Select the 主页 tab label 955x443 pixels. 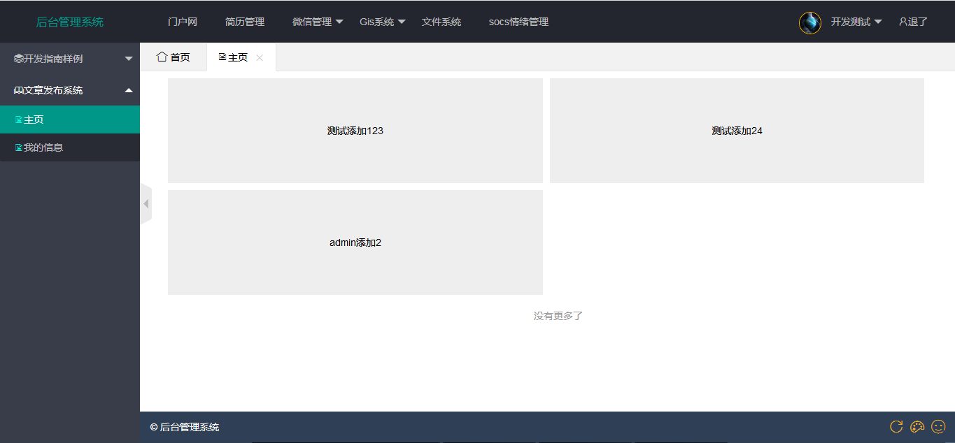(238, 57)
